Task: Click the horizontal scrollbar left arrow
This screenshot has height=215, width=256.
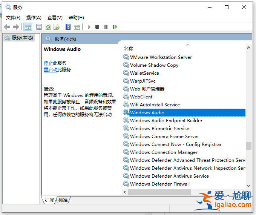Action: coord(125,192)
